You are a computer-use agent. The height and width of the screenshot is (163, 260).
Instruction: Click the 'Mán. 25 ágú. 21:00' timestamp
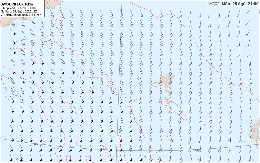(x=240, y=4)
